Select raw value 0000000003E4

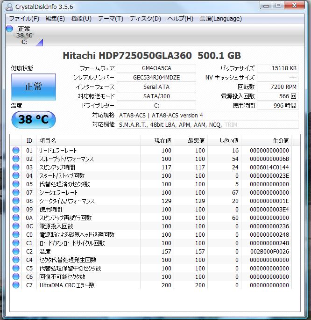click(269, 210)
